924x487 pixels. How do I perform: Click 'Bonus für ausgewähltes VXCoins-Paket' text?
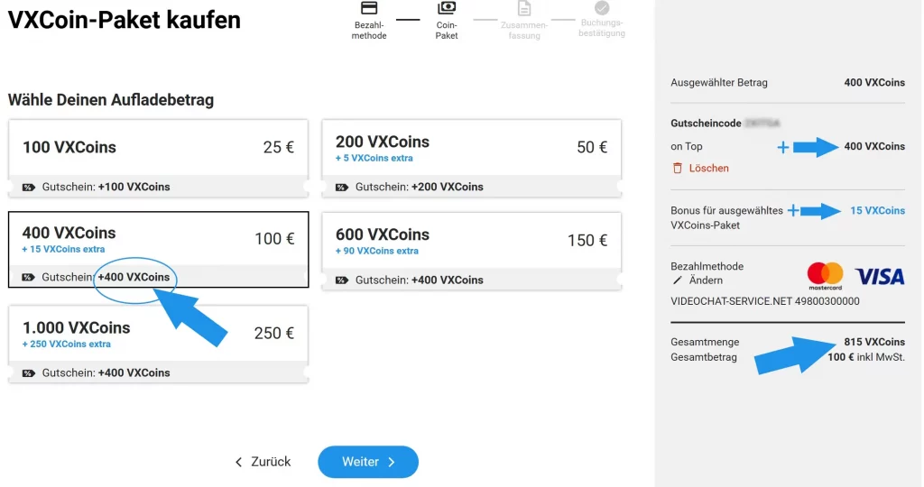726,218
